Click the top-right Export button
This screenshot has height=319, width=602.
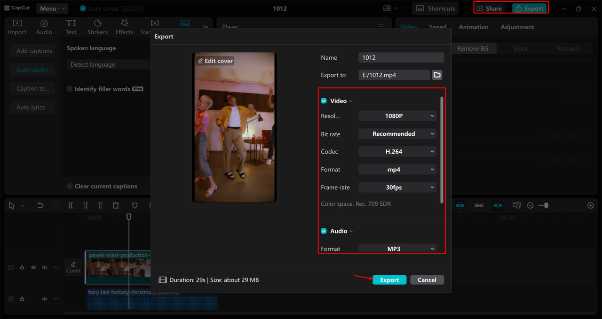click(530, 8)
